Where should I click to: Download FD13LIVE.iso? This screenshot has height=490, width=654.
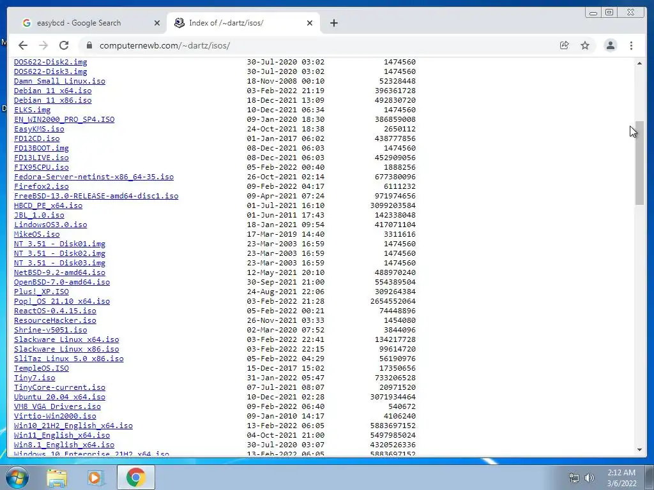pos(42,158)
